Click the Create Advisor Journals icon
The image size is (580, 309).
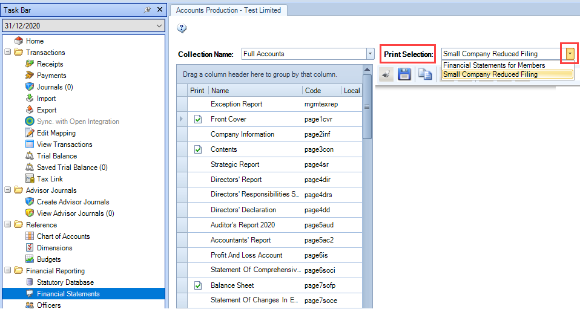pyautogui.click(x=30, y=202)
